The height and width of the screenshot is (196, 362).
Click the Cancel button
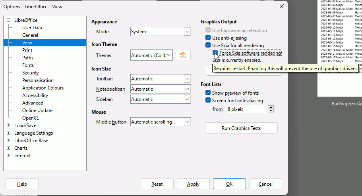point(265,184)
